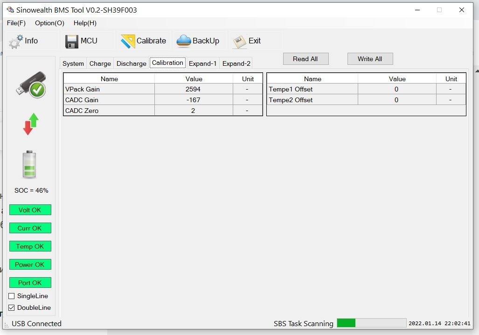Click the Port OK status indicator
The width and height of the screenshot is (479, 335).
pos(30,283)
